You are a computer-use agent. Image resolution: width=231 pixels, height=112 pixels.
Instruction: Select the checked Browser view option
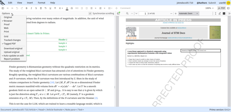(8, 21)
